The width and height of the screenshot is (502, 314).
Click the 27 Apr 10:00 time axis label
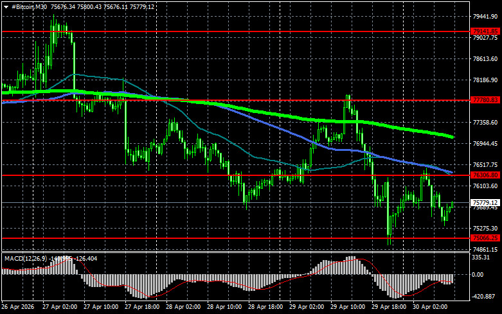[x=101, y=307]
